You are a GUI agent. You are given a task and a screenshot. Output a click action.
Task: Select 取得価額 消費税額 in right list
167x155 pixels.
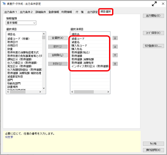[x=90, y=59]
